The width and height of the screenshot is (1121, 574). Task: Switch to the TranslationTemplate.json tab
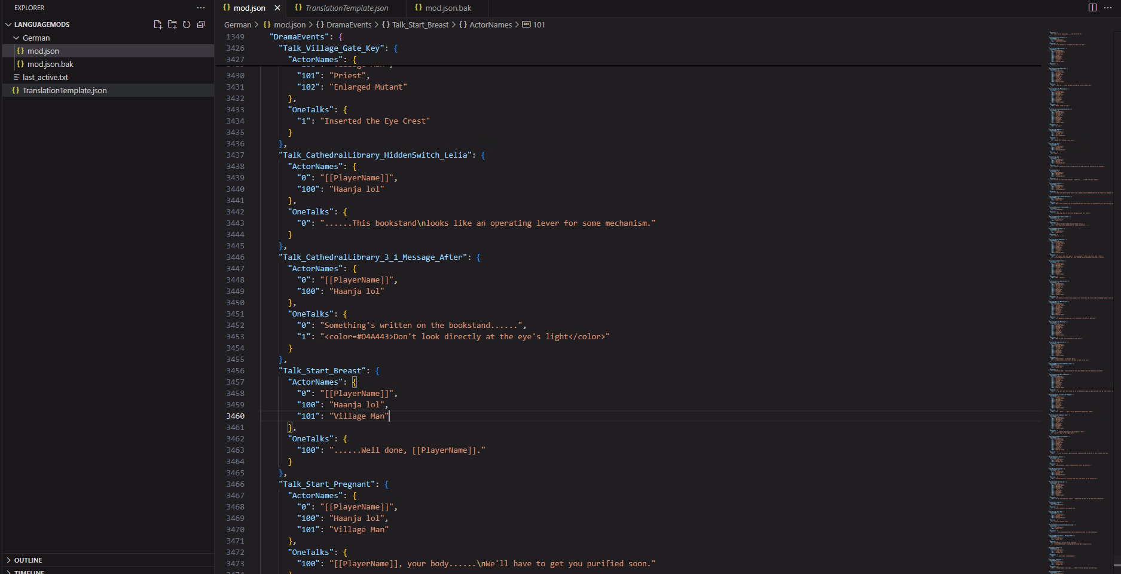pos(347,8)
